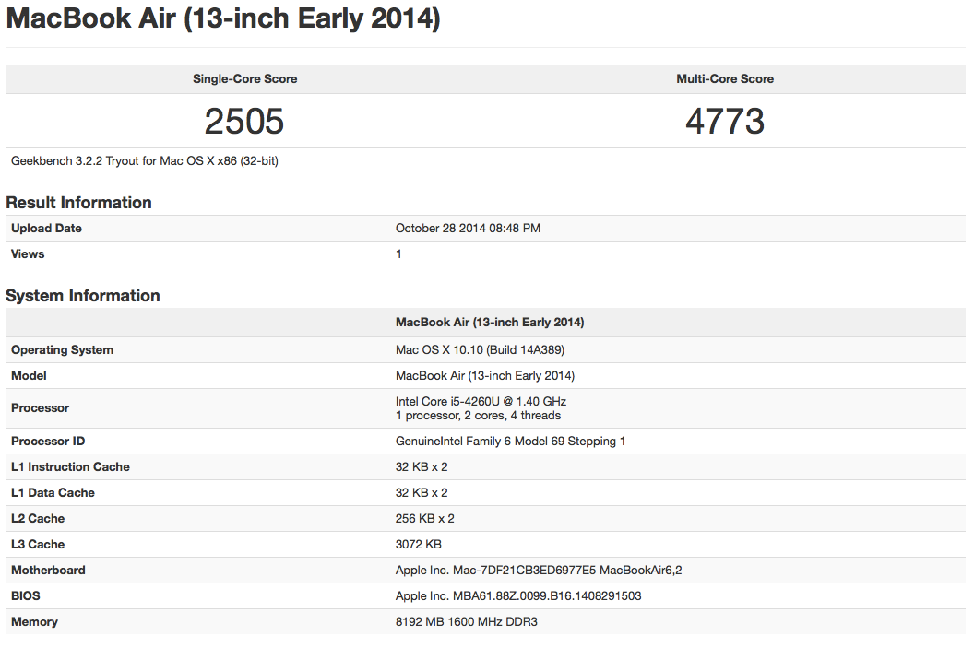Click the Multi-Core Score column header
The width and height of the screenshot is (974, 648).
point(725,79)
